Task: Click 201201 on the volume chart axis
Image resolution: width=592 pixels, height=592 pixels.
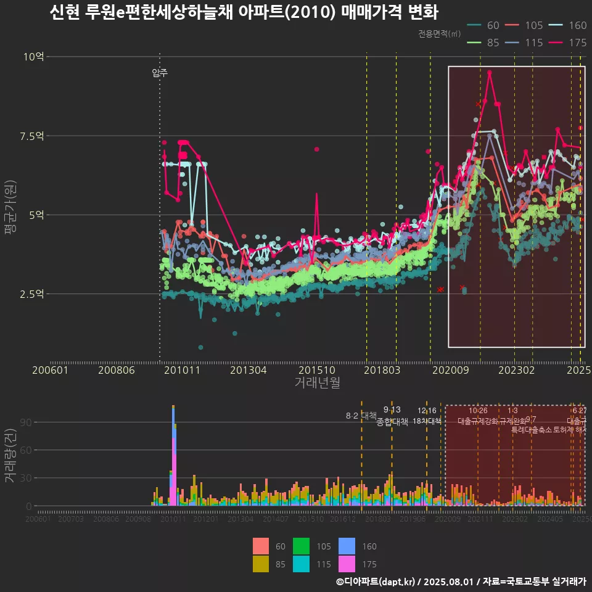Action: pyautogui.click(x=206, y=519)
